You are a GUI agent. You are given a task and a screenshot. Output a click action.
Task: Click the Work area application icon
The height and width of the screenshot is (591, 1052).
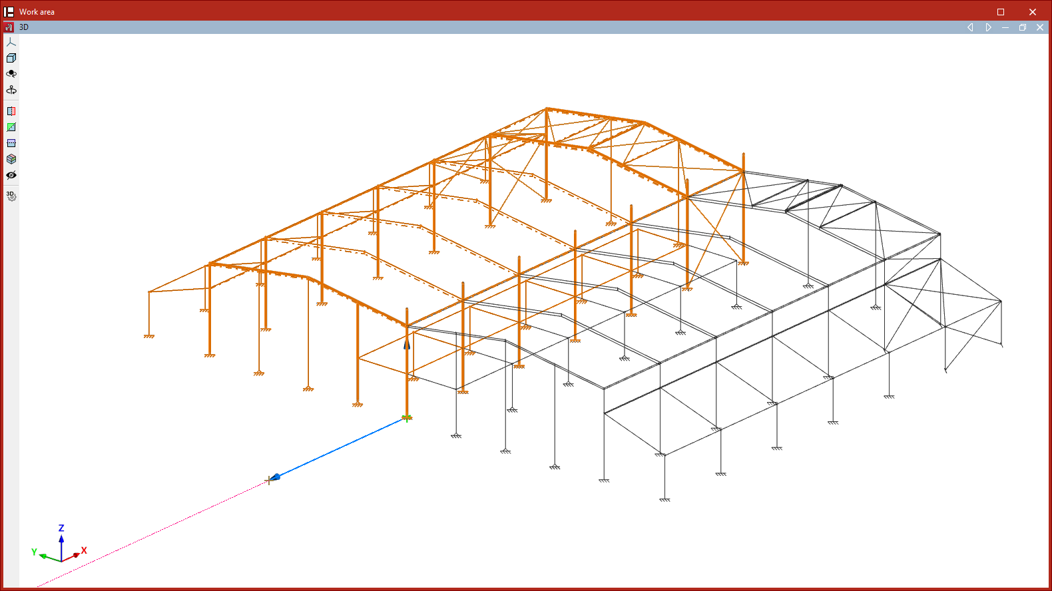coord(9,11)
